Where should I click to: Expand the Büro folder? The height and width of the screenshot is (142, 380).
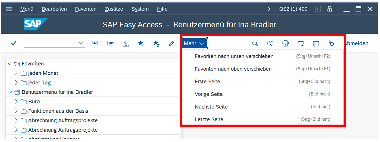pos(16,102)
